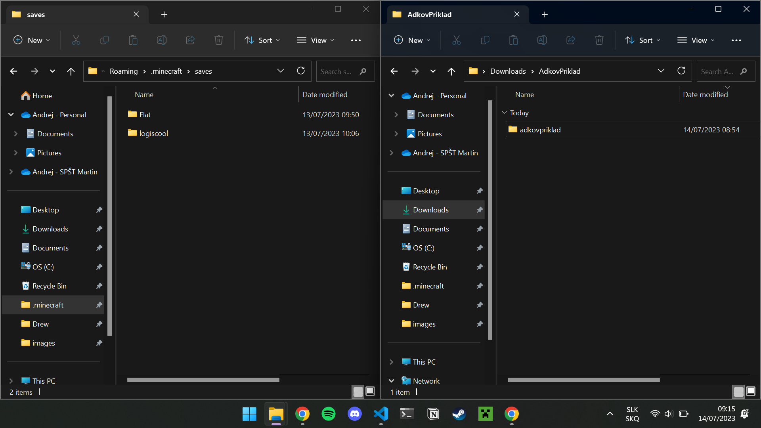Viewport: 761px width, 428px height.
Task: Open Home in saves window sidebar
Action: [42, 96]
